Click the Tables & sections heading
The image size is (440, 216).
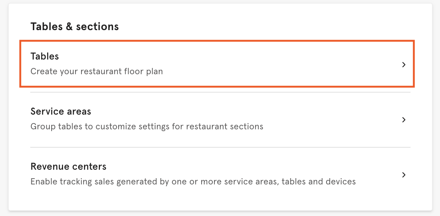point(74,26)
